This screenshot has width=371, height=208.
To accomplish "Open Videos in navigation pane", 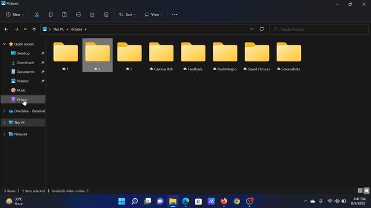I will point(23,99).
